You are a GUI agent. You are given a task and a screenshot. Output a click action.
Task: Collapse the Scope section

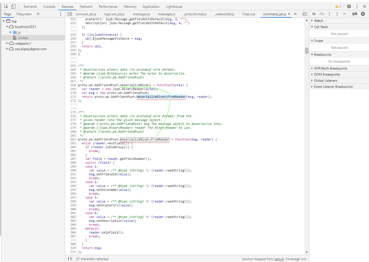339,41
